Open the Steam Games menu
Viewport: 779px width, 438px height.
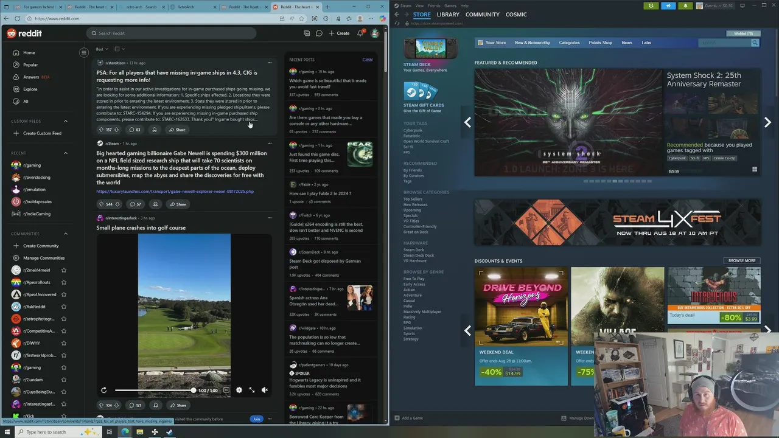(450, 5)
